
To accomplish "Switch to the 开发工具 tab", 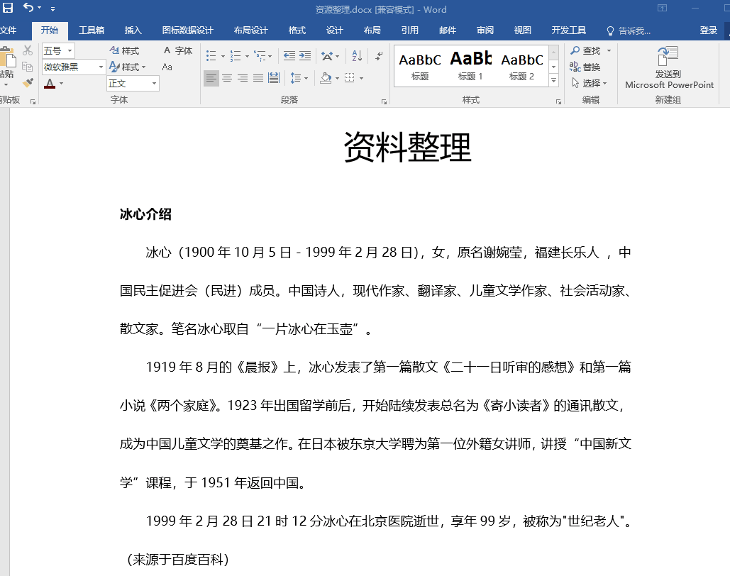I will 568,31.
